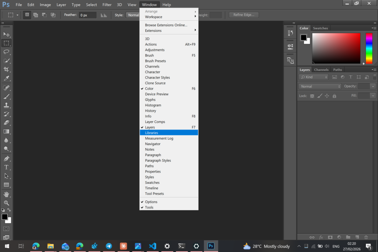Select the Hand tool
Screen dimensions: 378x252
coord(6,194)
